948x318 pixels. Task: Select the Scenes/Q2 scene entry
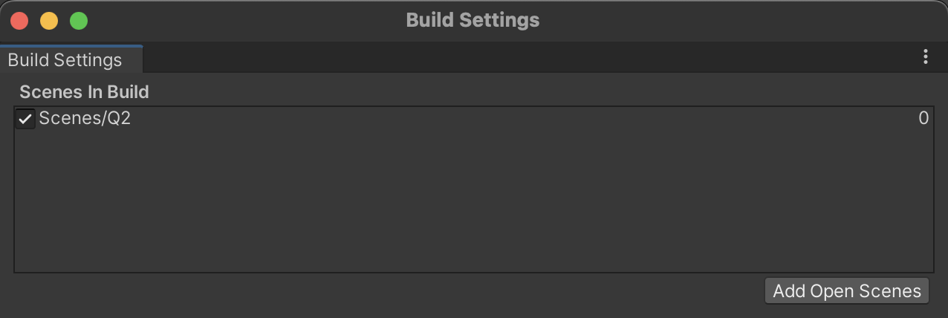[85, 118]
